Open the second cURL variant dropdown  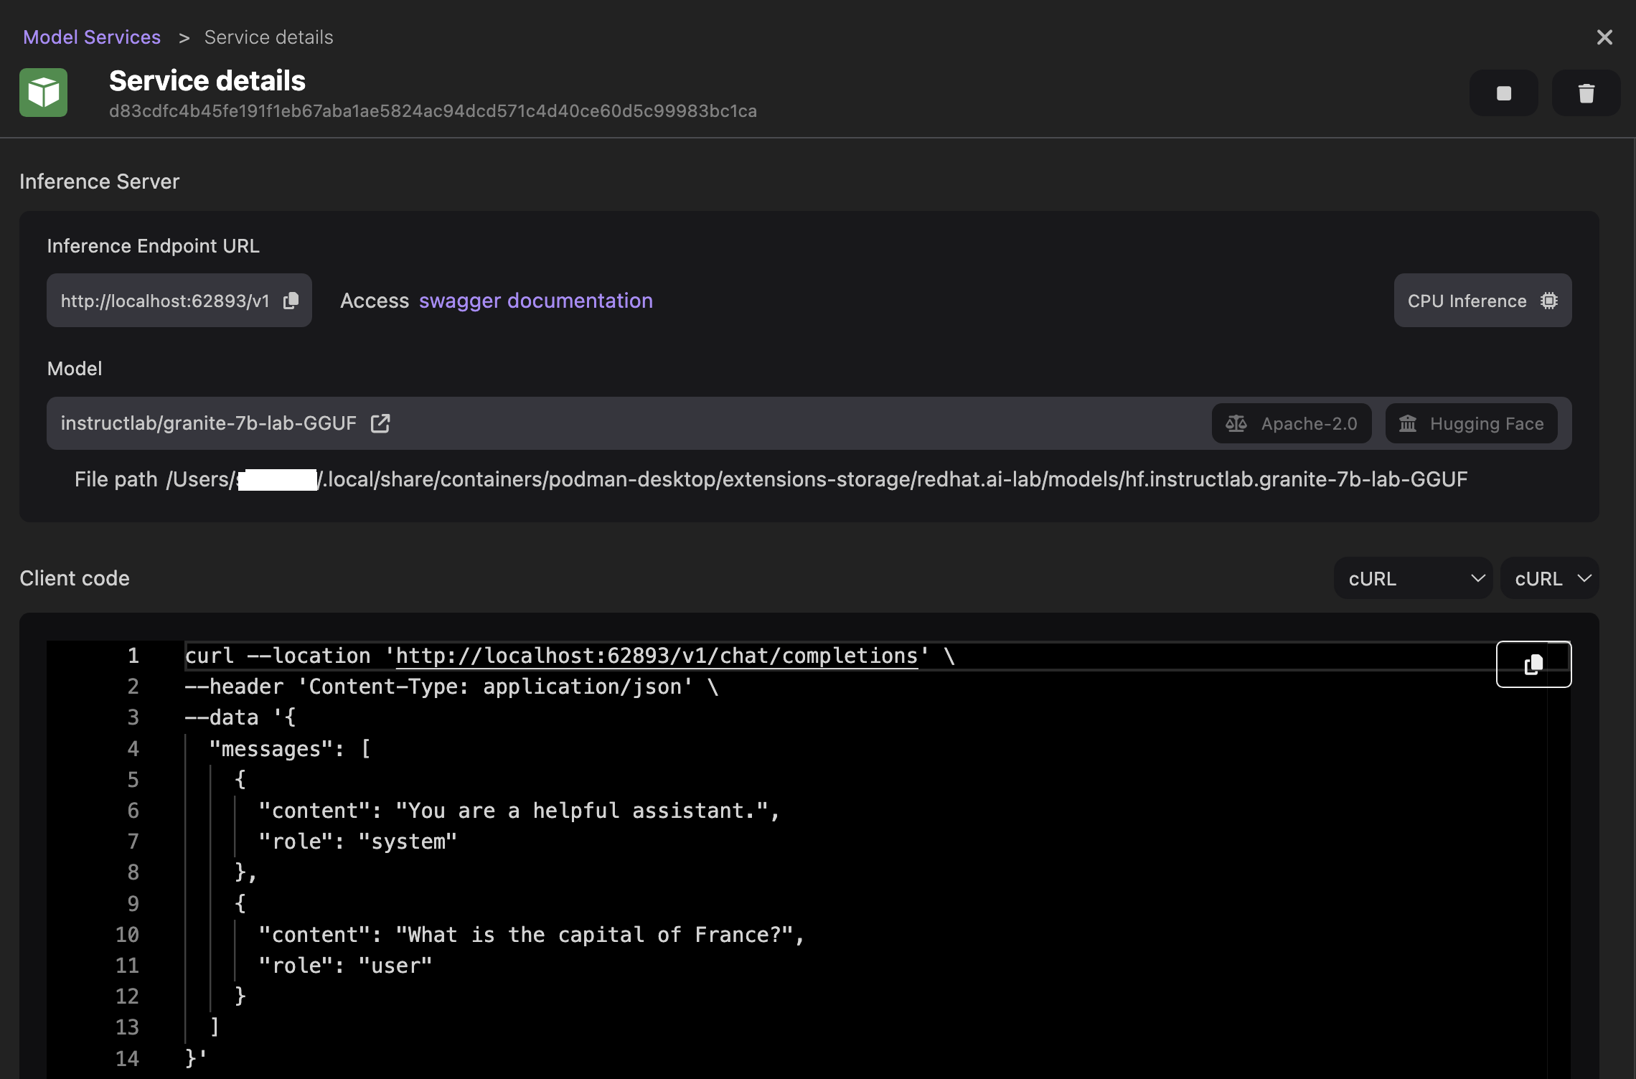coord(1550,578)
